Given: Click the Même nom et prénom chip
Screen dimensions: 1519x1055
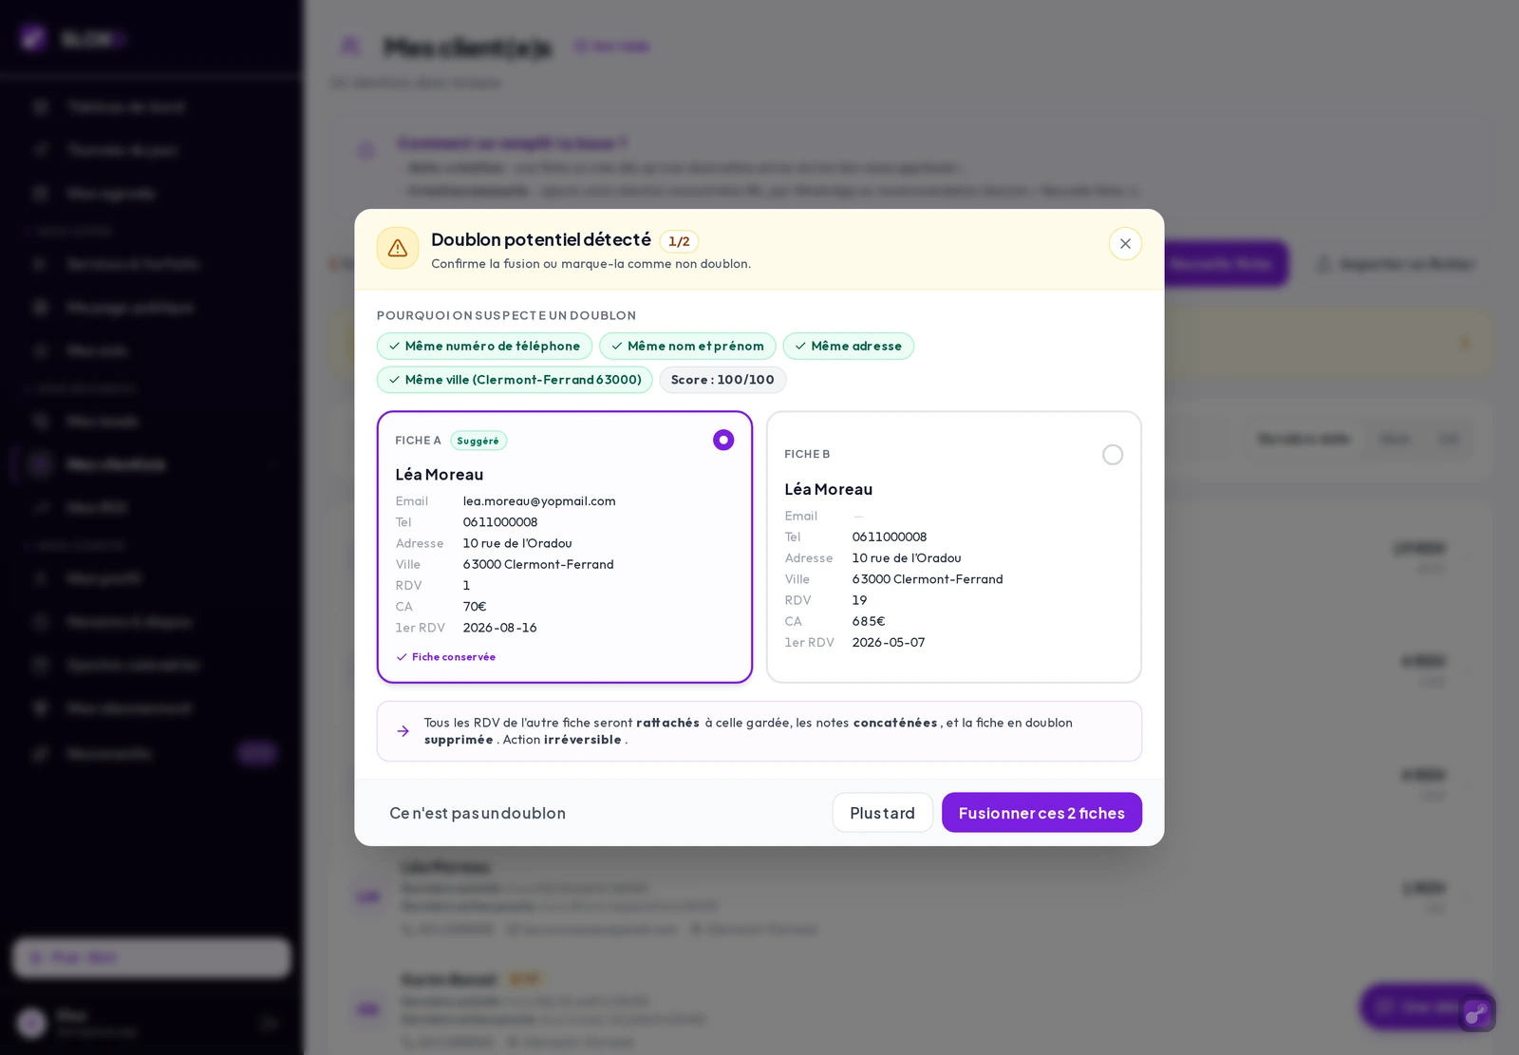Looking at the screenshot, I should coord(687,347).
